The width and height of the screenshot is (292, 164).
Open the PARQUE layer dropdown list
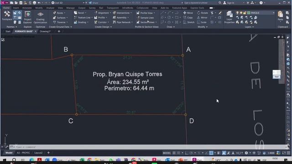coord(273,13)
